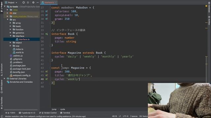
Task: Open the Favorites side tab
Action: pos(1,103)
